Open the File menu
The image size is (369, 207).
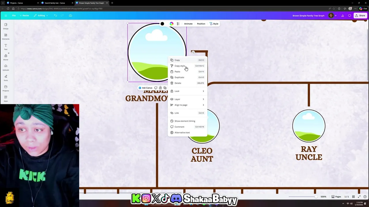14,16
